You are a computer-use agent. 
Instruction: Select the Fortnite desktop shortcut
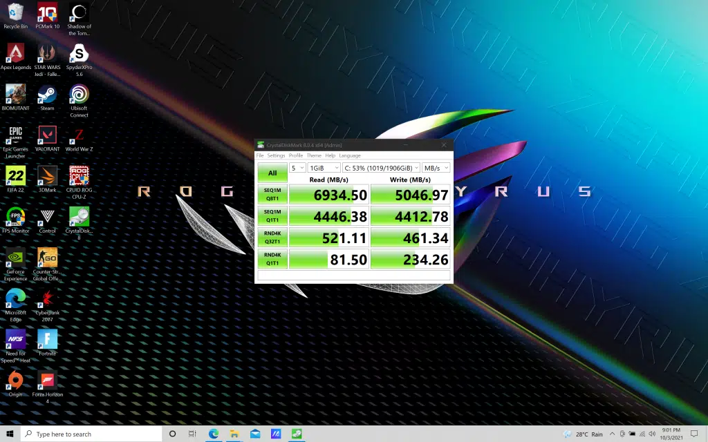pyautogui.click(x=48, y=343)
